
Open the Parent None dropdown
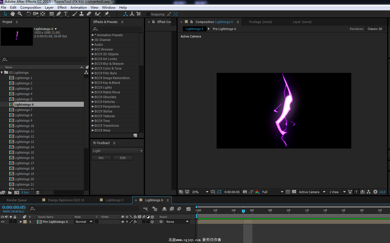coord(177,222)
